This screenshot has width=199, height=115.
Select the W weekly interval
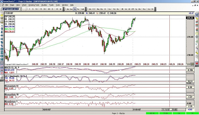tap(57, 9)
